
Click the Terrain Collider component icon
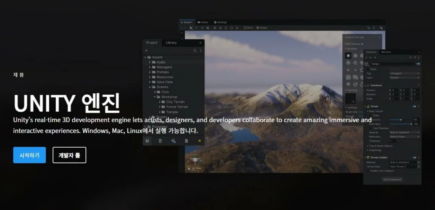click(368, 157)
